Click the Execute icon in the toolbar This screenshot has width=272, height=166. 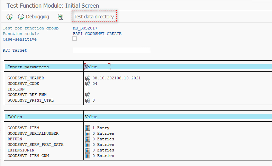[x=10, y=17]
